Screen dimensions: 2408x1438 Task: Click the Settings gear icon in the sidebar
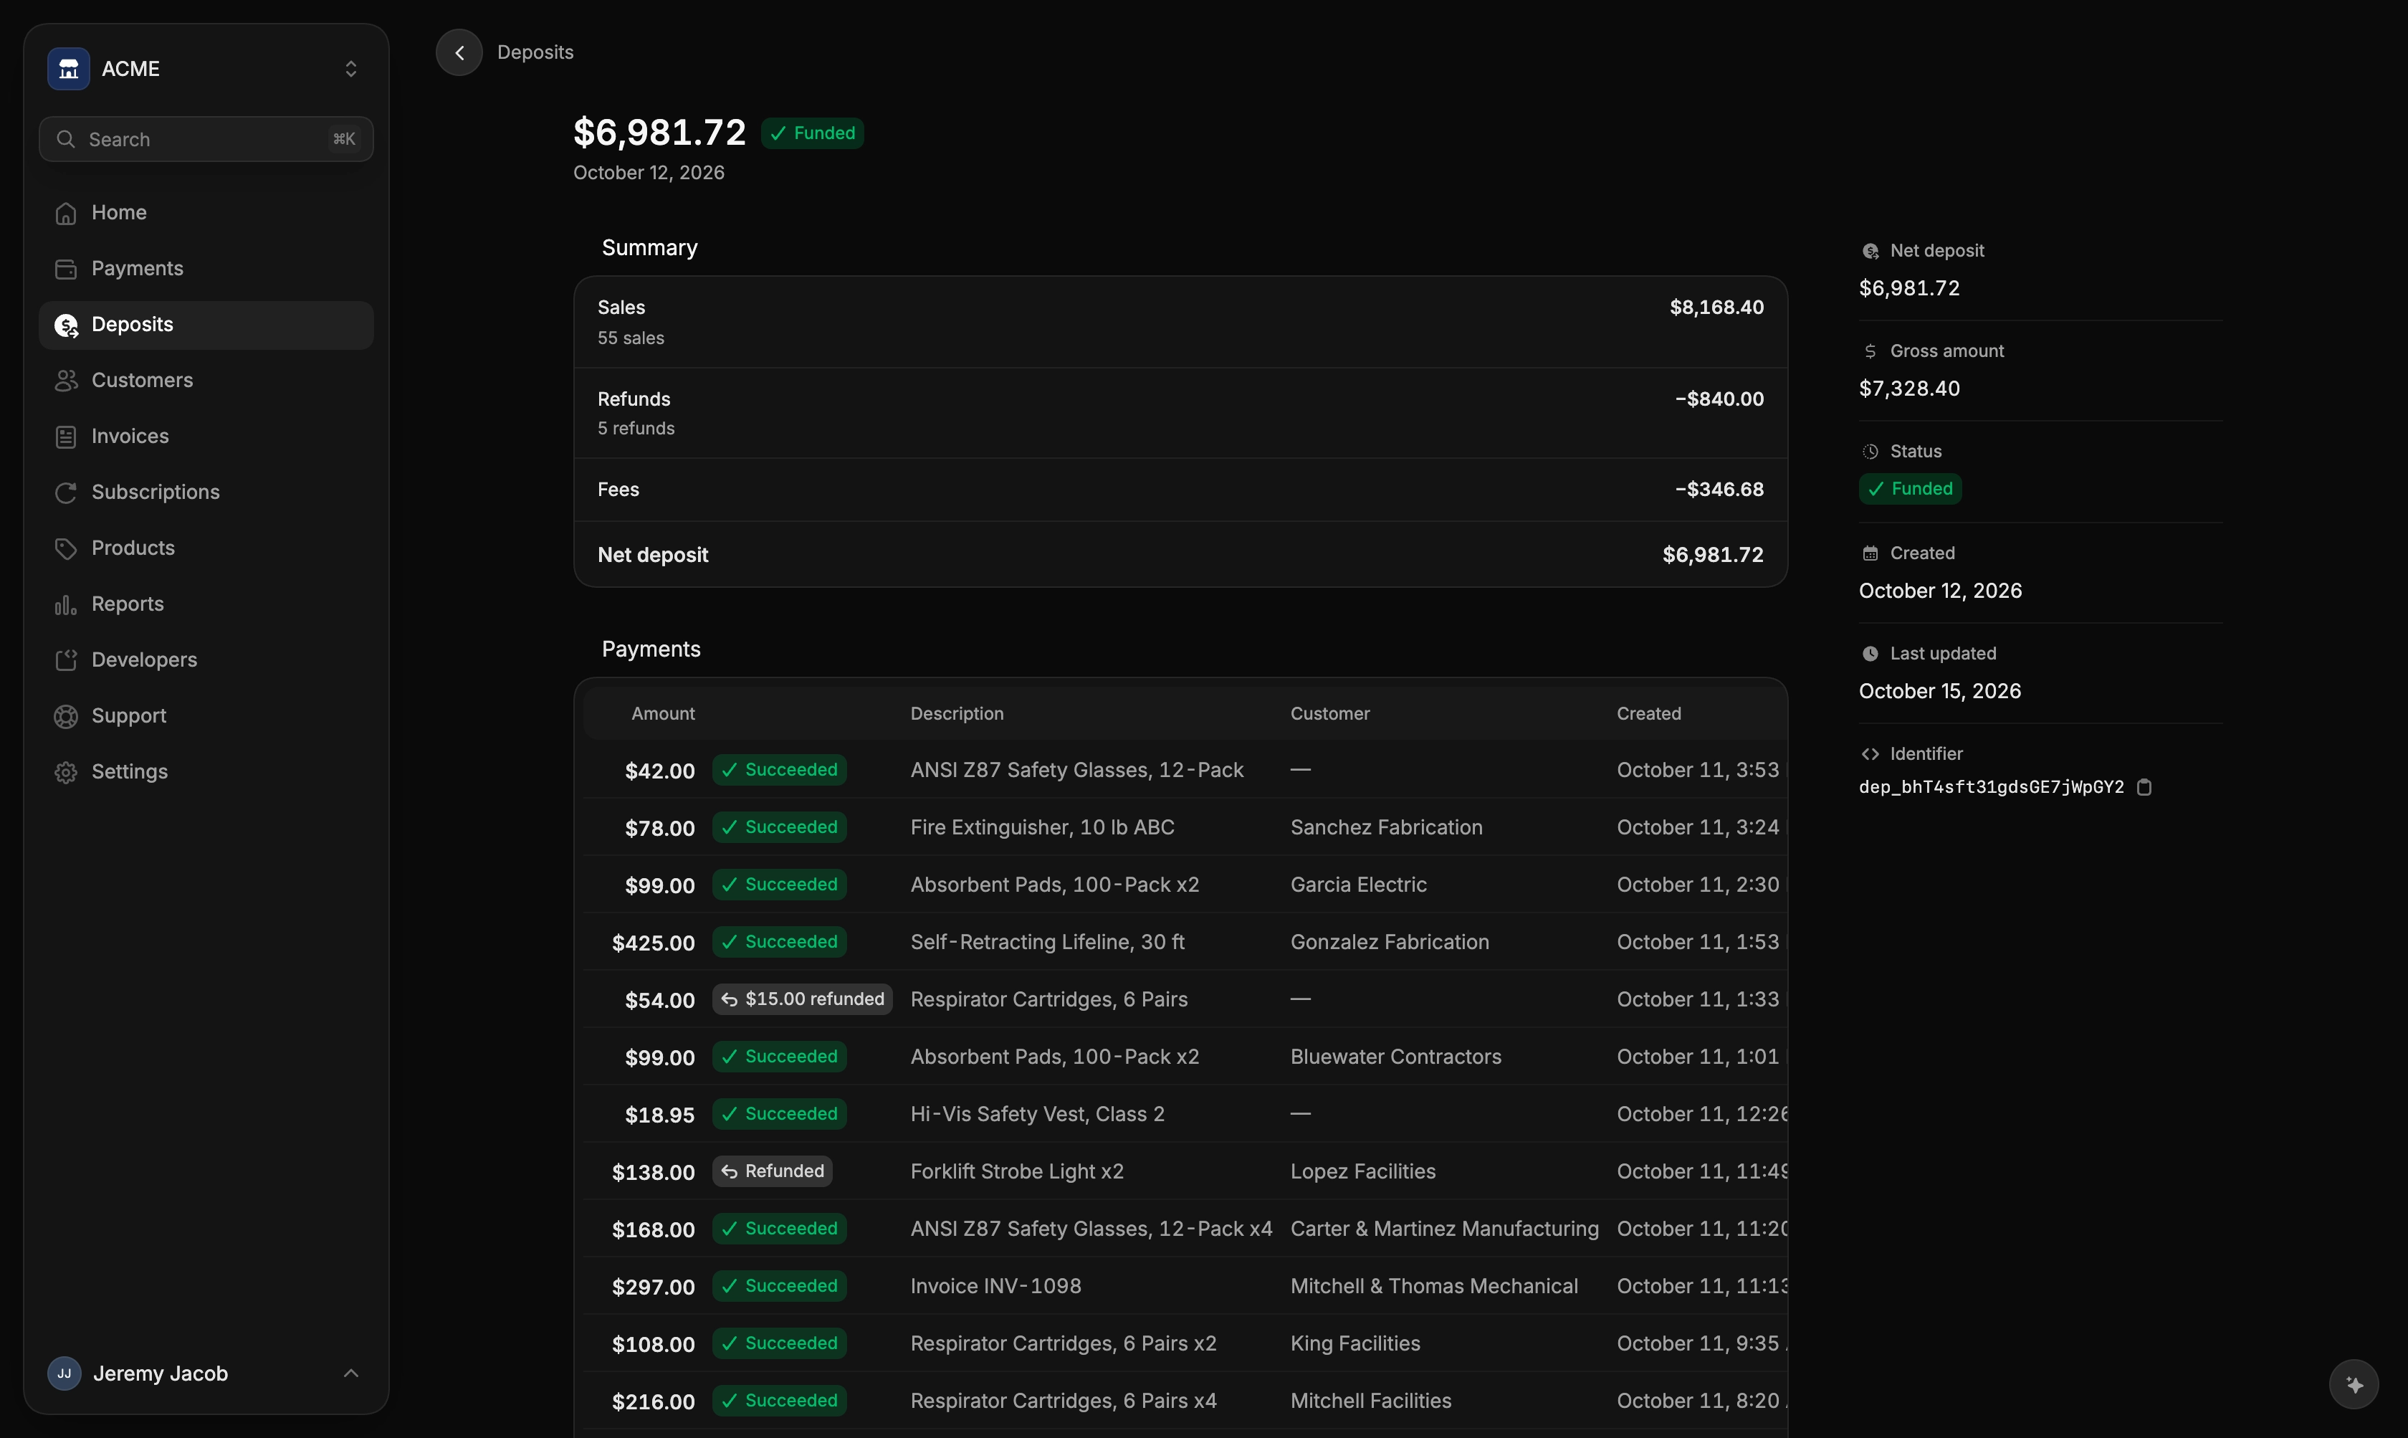[x=66, y=772]
